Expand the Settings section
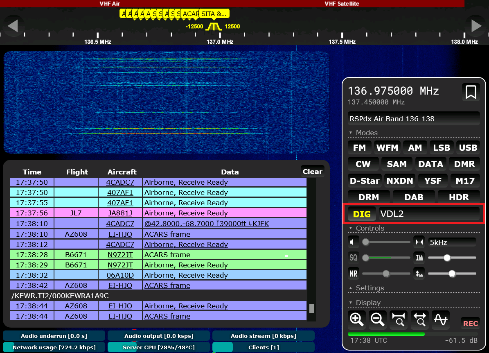Screen dimensions: 489x353 point(370,288)
